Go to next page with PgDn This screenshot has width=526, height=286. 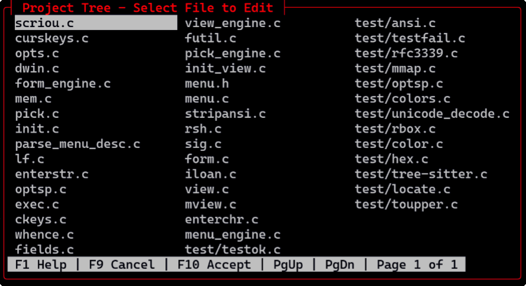point(339,265)
